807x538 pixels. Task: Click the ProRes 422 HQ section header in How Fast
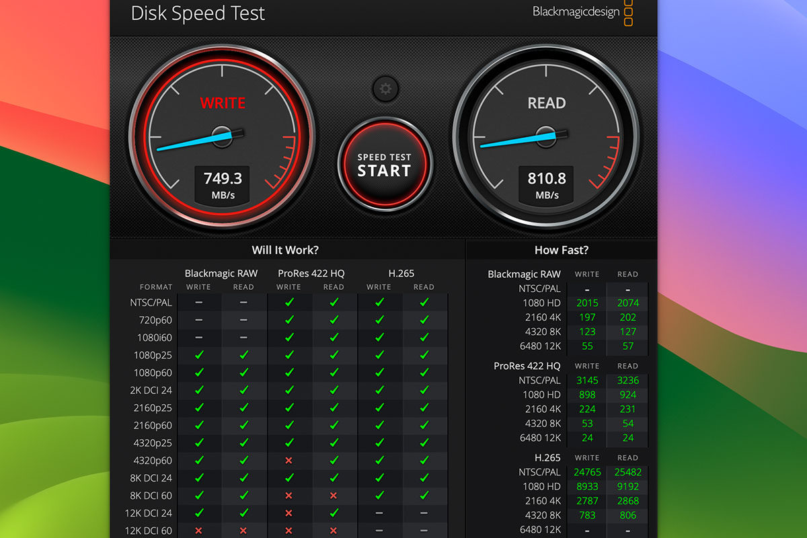(527, 366)
